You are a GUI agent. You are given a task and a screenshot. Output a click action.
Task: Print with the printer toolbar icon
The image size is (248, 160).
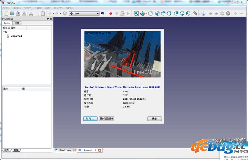pos(24,14)
